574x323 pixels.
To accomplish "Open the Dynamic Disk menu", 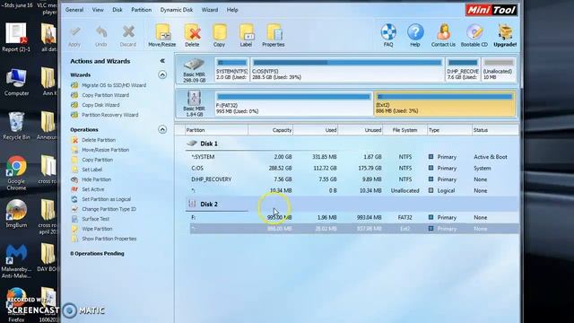I will (x=177, y=10).
